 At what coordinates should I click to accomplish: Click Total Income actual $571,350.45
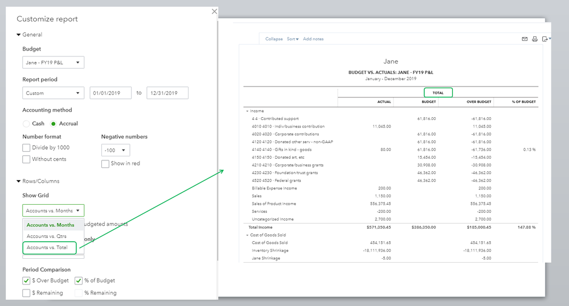[x=379, y=228]
